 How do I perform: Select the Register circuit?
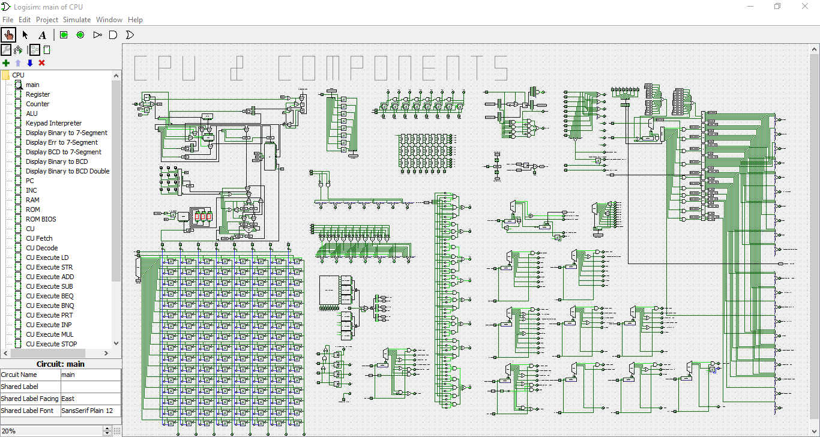[x=38, y=94]
